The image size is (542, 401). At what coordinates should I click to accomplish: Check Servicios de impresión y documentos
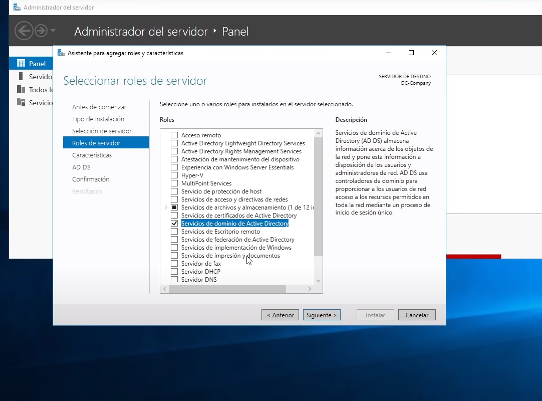click(x=174, y=255)
